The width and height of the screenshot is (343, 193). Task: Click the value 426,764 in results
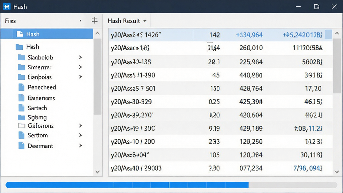251,88
